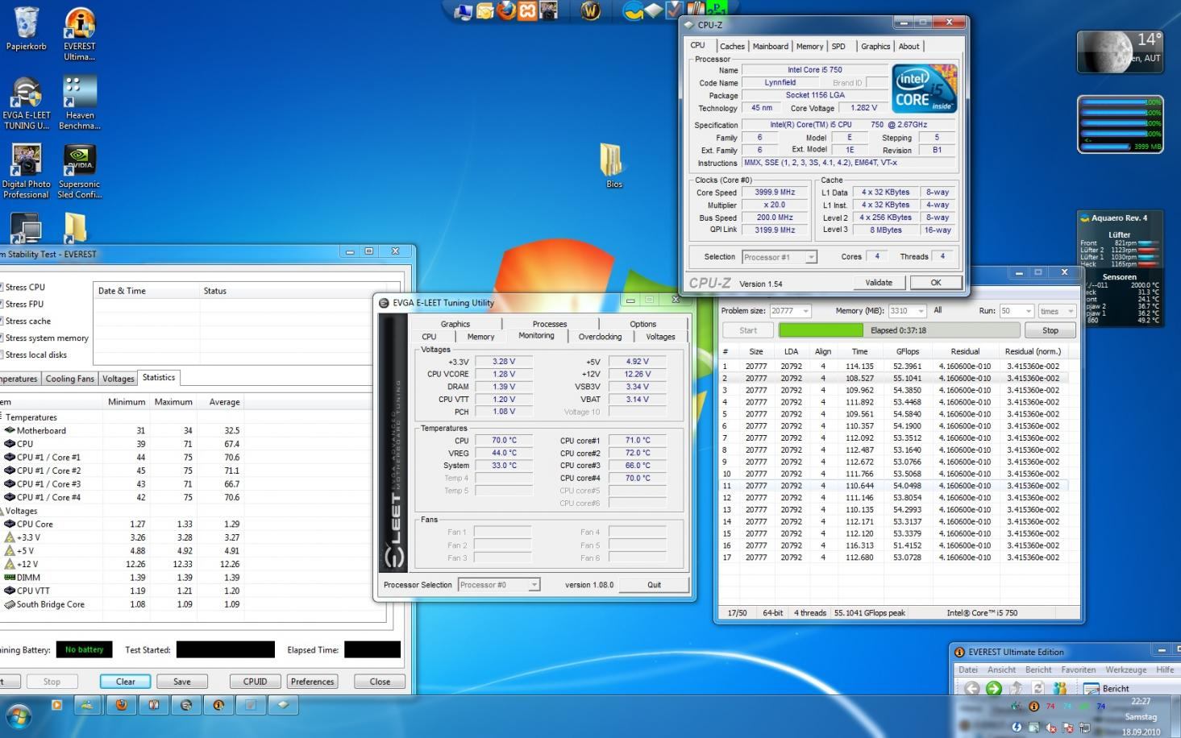The image size is (1181, 738).
Task: Open the Digital Photo Professional shortcut
Action: [26, 161]
